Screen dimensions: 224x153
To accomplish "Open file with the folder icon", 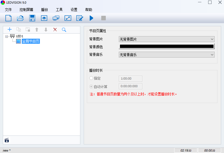I will 20,18.
